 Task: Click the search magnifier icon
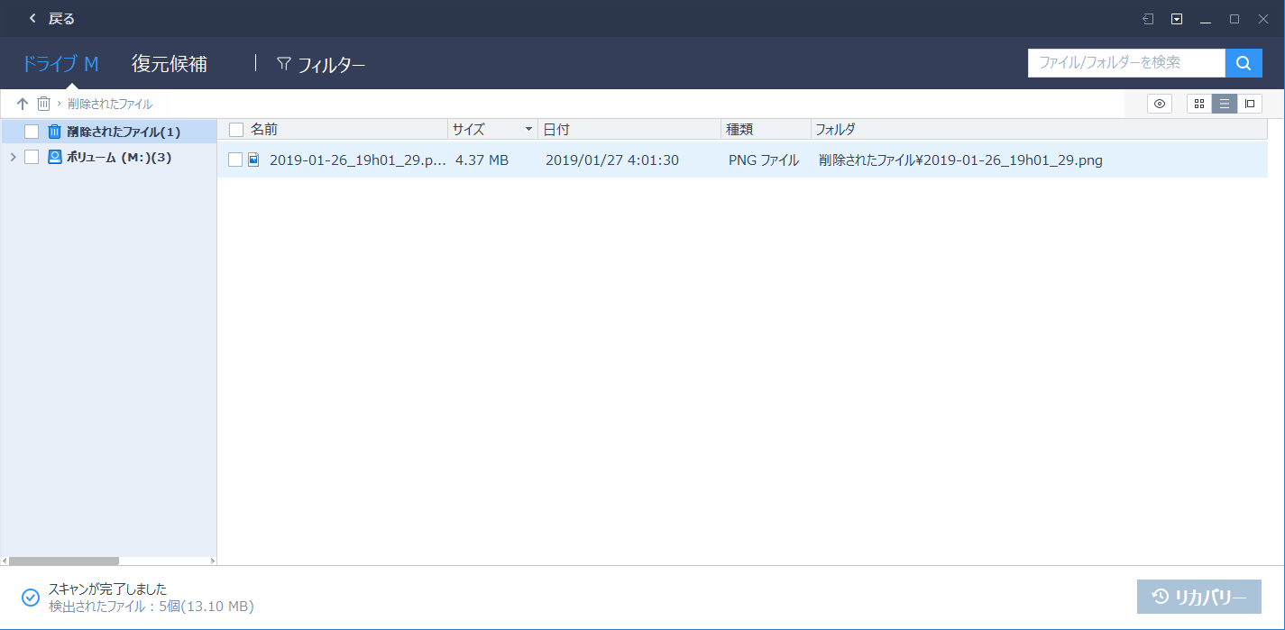point(1244,63)
